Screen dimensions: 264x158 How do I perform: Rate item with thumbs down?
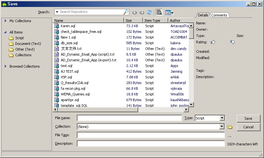[233, 42]
